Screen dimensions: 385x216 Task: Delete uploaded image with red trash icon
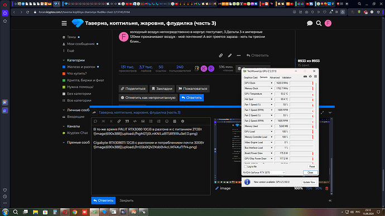(x=327, y=188)
